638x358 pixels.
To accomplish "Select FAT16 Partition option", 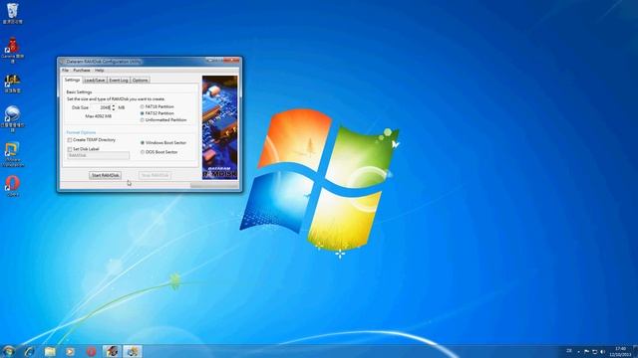I will 158,106.
